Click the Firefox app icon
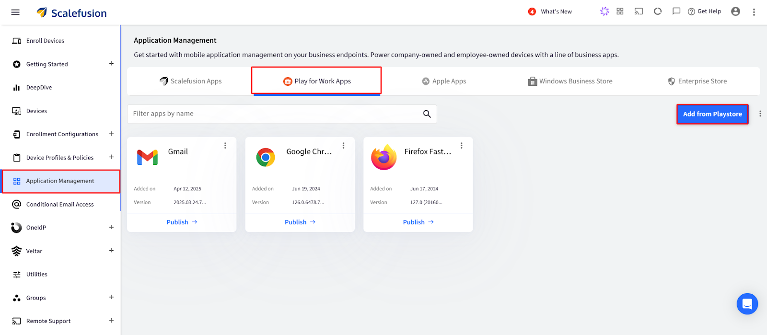 pyautogui.click(x=384, y=157)
